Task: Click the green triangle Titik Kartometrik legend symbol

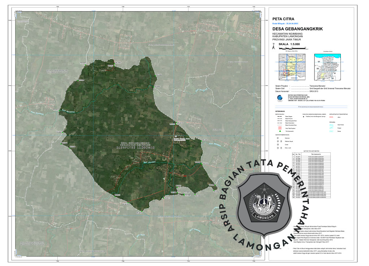Action: pyautogui.click(x=279, y=131)
